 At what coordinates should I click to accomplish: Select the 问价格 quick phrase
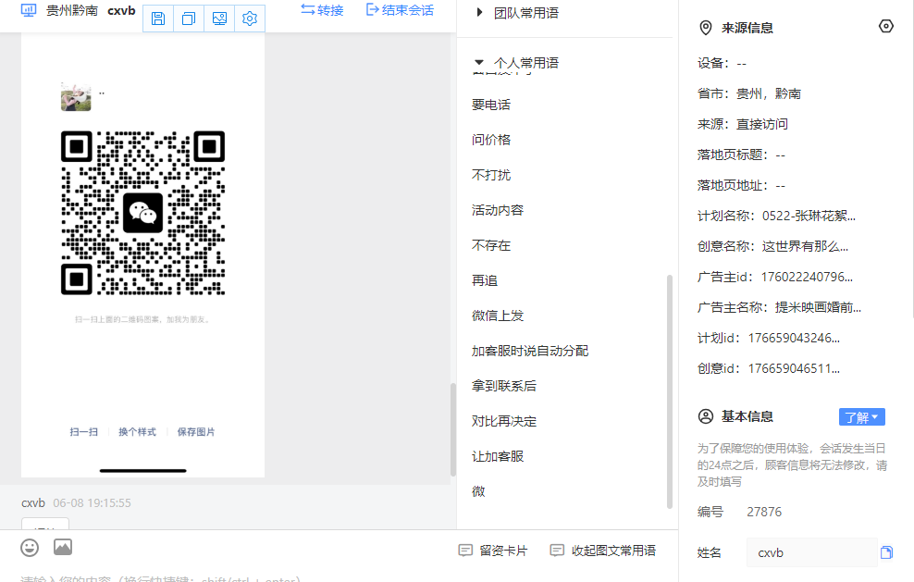[x=491, y=140]
